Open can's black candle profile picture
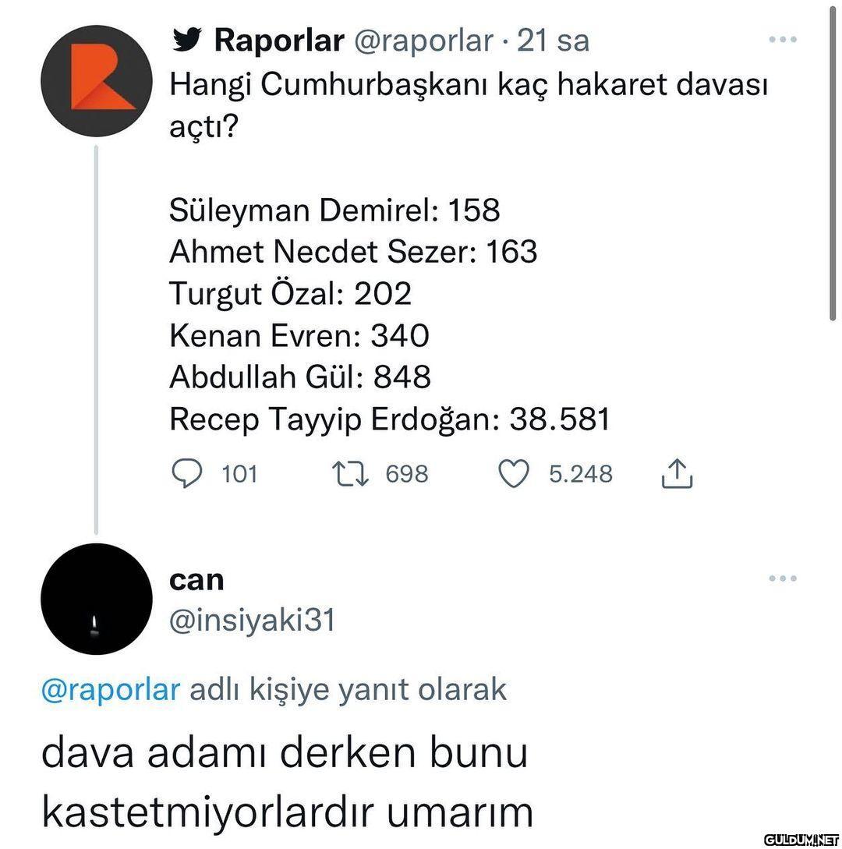The height and width of the screenshot is (849, 842). 97,599
